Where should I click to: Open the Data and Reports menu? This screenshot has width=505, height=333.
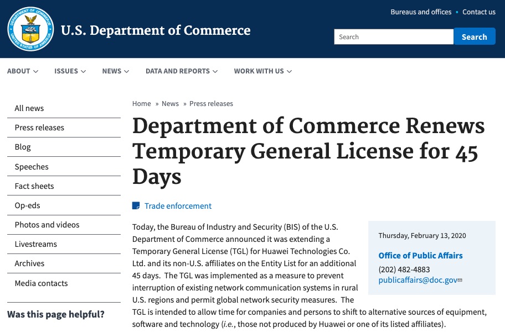pyautogui.click(x=182, y=71)
